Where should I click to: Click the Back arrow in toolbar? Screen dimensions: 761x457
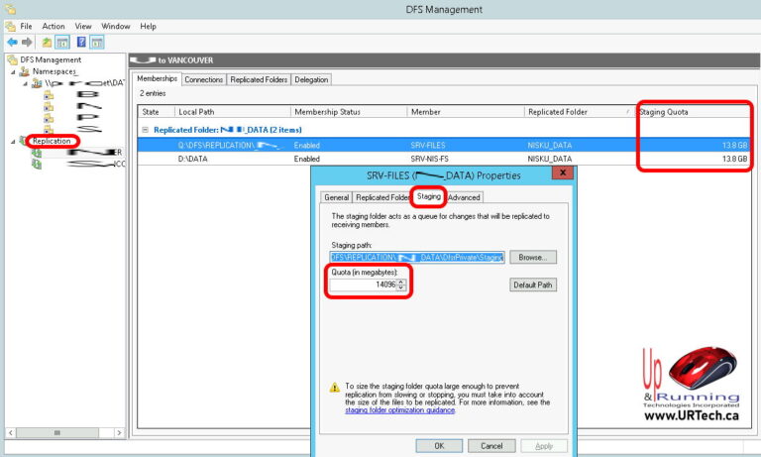click(11, 43)
